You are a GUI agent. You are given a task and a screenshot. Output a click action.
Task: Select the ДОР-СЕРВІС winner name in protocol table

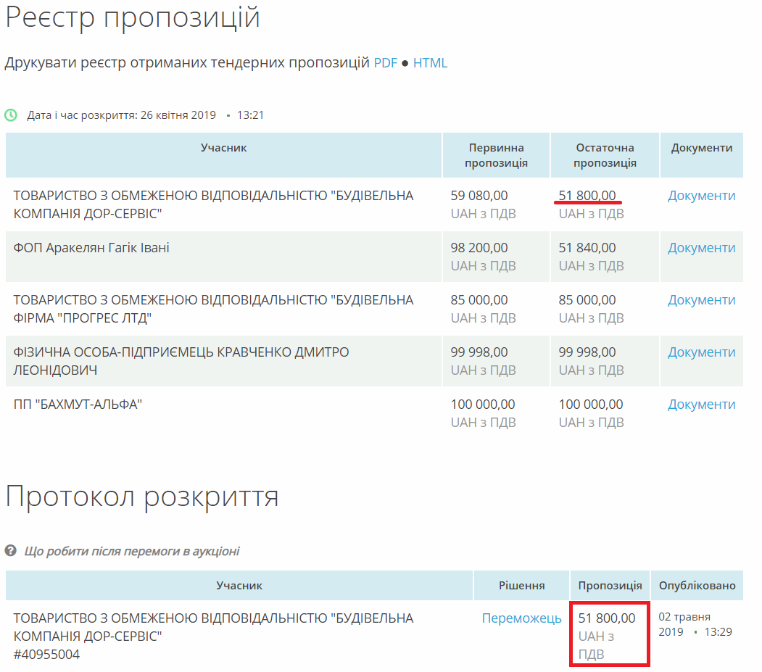(x=213, y=627)
